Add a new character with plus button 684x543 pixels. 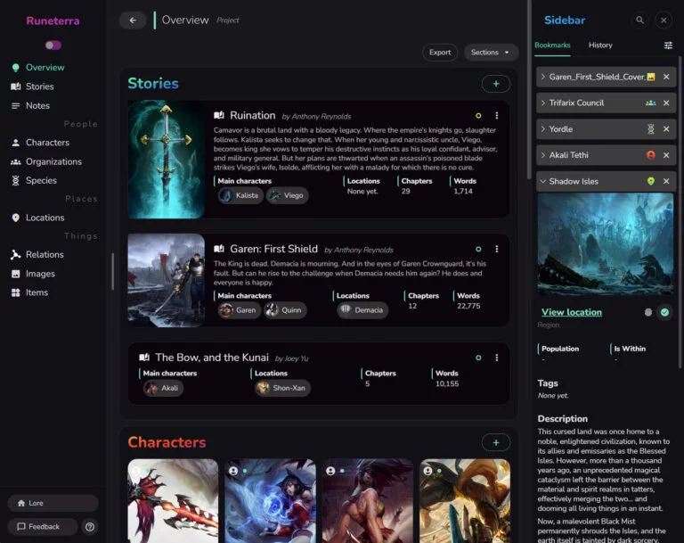click(496, 442)
